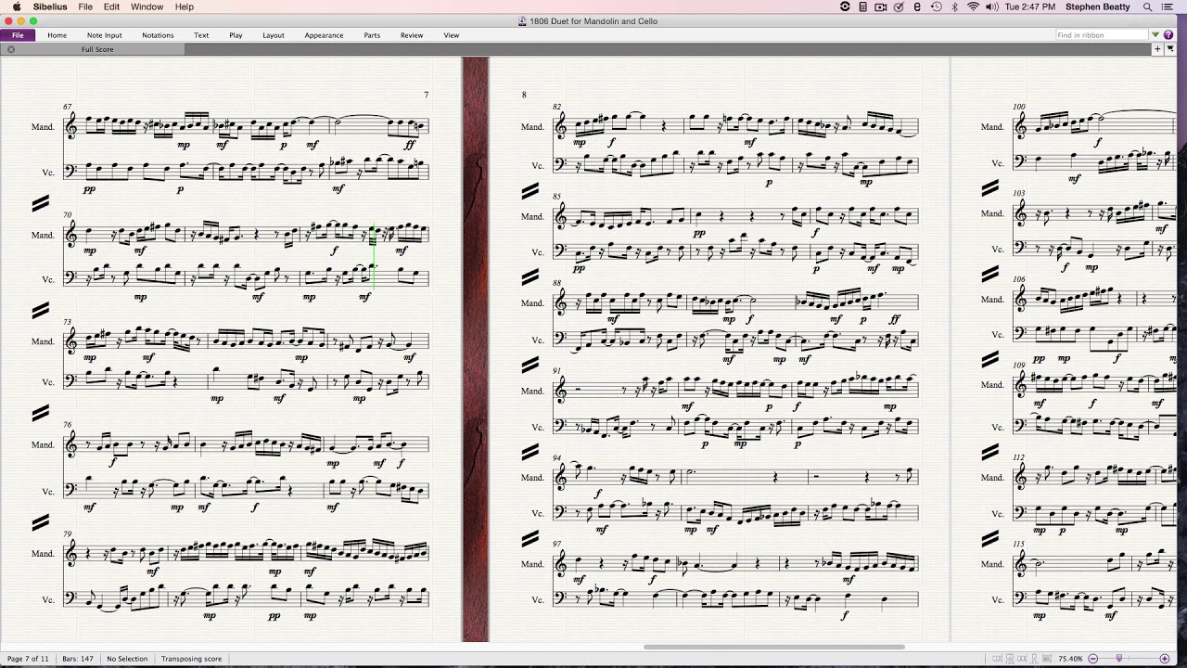The width and height of the screenshot is (1187, 668).
Task: Open the Bluetooth status menu
Action: (x=955, y=6)
